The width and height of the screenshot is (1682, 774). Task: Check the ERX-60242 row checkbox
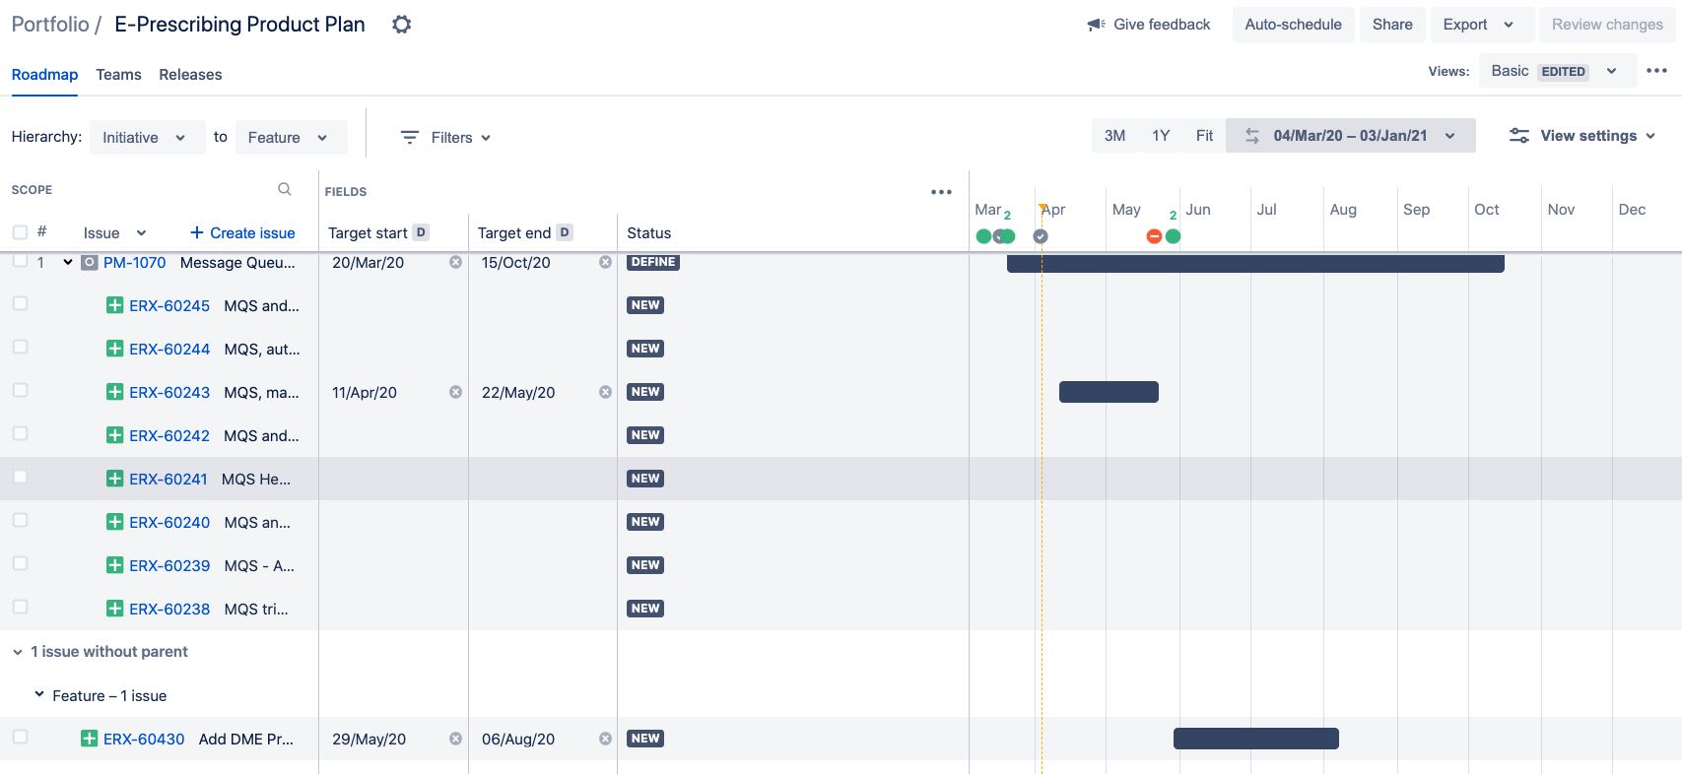(x=20, y=433)
